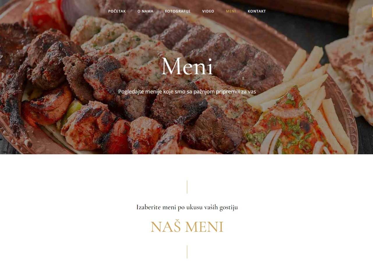Click the subtitle Pogledajte menije koje smo pripremili

coord(187,91)
